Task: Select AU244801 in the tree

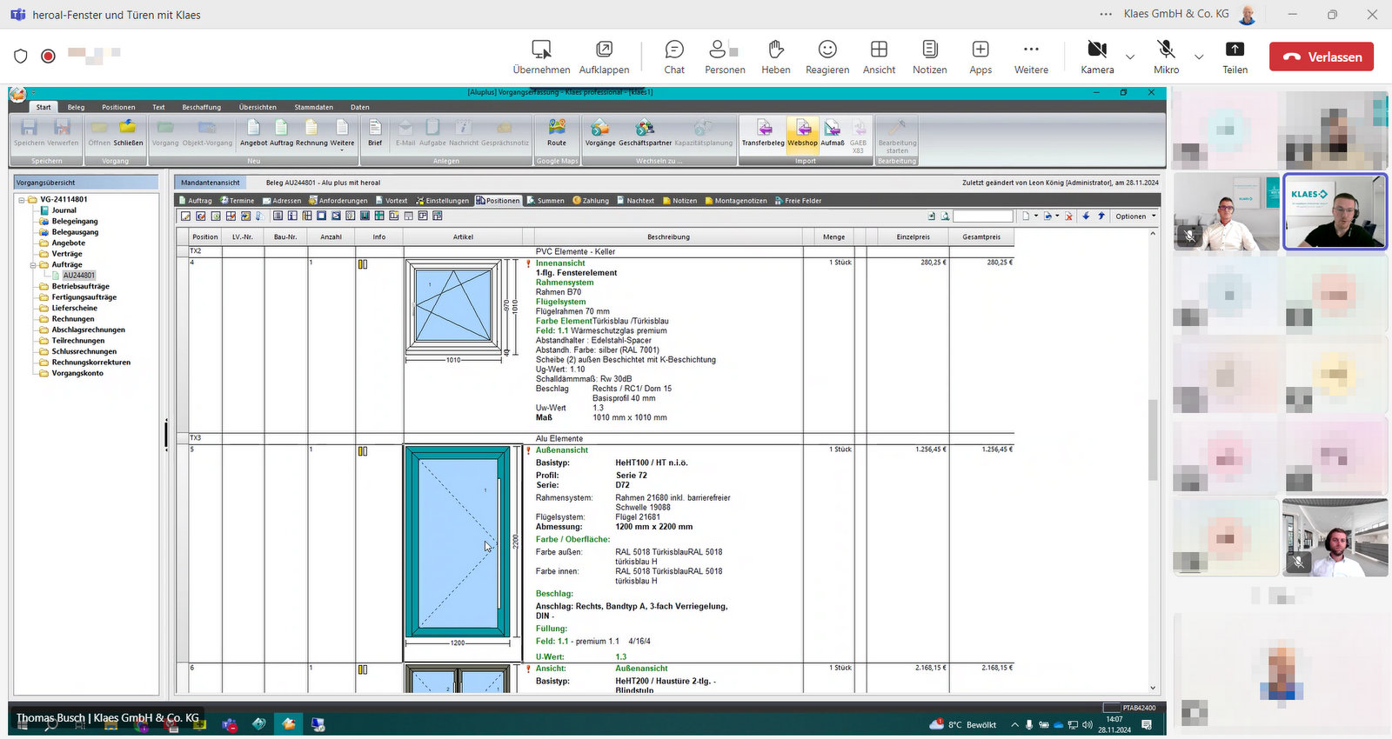Action: pyautogui.click(x=78, y=276)
